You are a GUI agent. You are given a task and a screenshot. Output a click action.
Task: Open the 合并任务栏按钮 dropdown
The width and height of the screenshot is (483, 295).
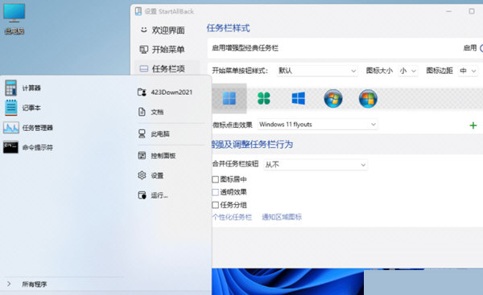[x=316, y=165]
